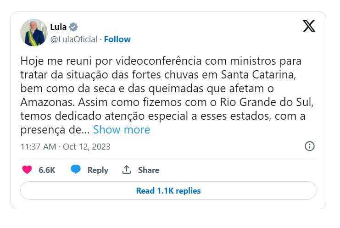Click the share arrow icon

pyautogui.click(x=127, y=170)
